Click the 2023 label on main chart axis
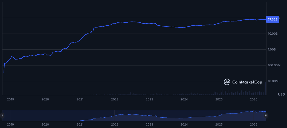Viewport: 287px width, 128px height. click(149, 99)
